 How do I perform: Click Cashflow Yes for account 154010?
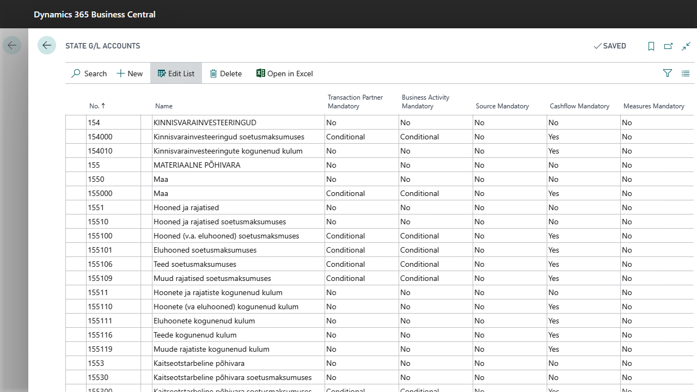click(x=584, y=151)
